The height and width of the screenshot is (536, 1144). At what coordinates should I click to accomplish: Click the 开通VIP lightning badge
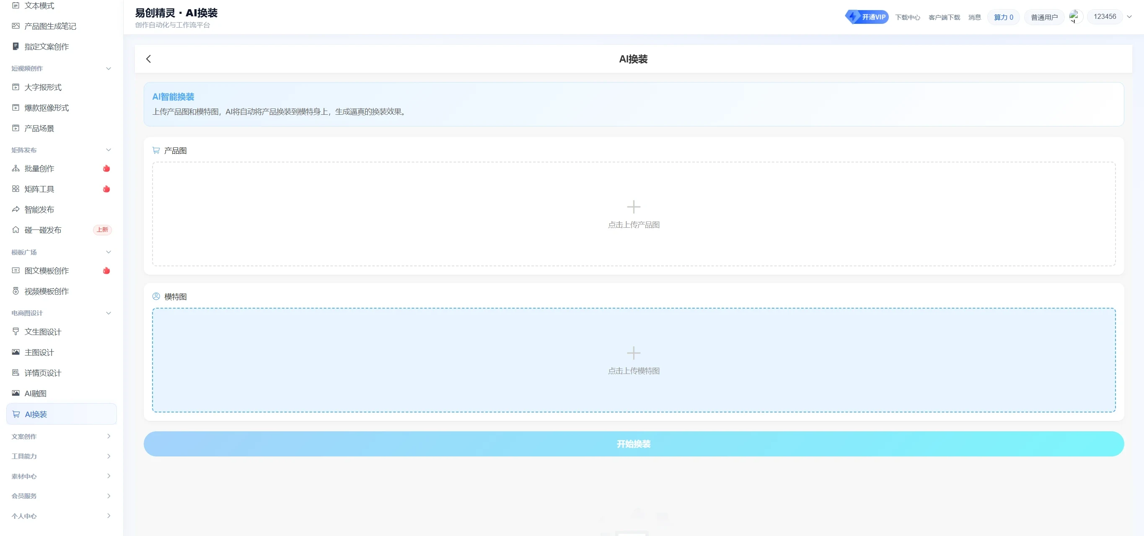pos(867,17)
